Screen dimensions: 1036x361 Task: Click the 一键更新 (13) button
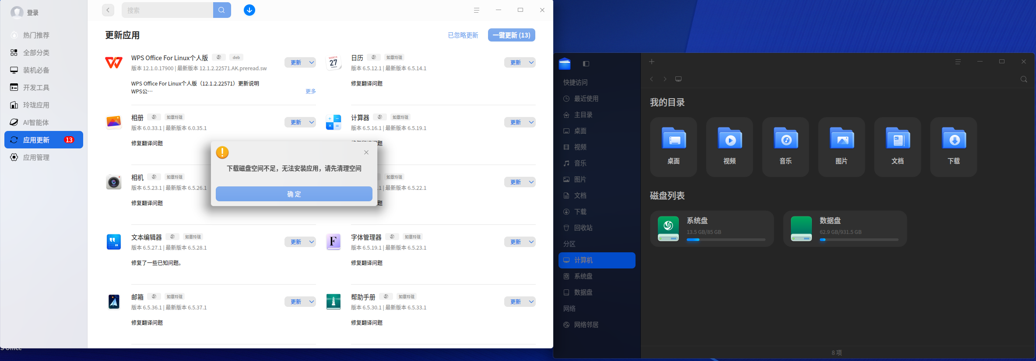(512, 35)
